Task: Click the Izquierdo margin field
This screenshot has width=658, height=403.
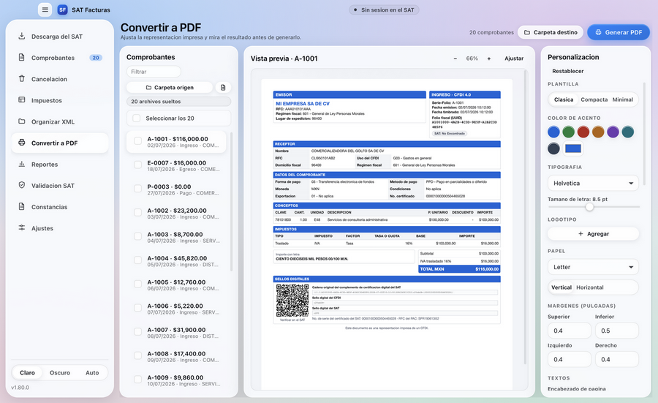Action: click(x=569, y=359)
